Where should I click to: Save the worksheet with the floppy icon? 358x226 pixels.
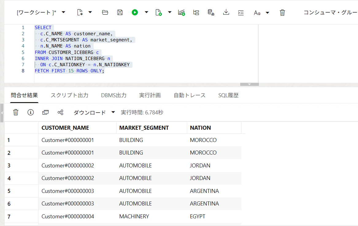(x=120, y=12)
